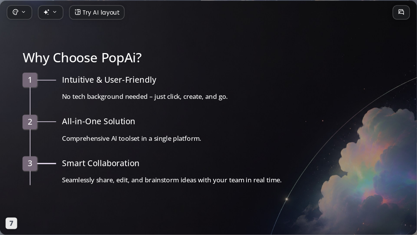Open the theme palette dropdown
Screen dimensions: 417x235
point(19,12)
